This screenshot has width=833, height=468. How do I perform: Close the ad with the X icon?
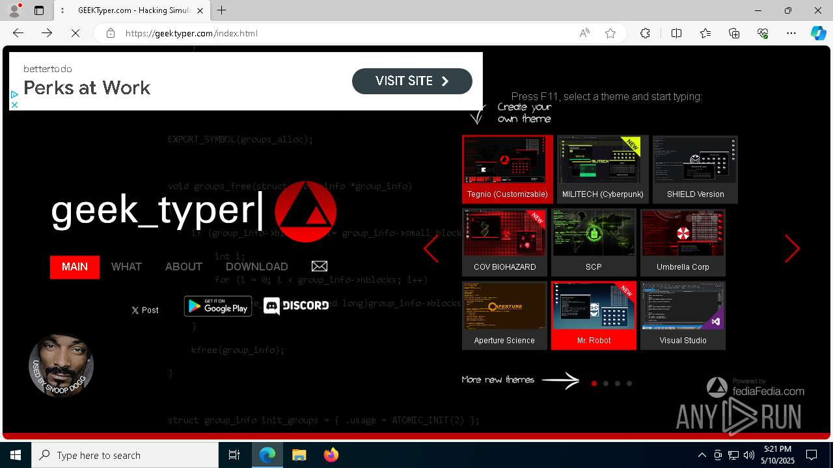[x=14, y=105]
